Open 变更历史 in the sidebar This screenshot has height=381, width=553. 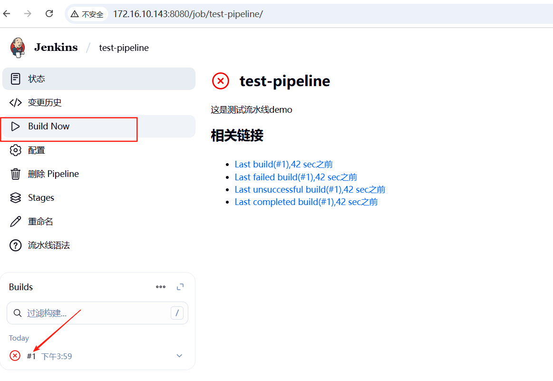(99, 103)
